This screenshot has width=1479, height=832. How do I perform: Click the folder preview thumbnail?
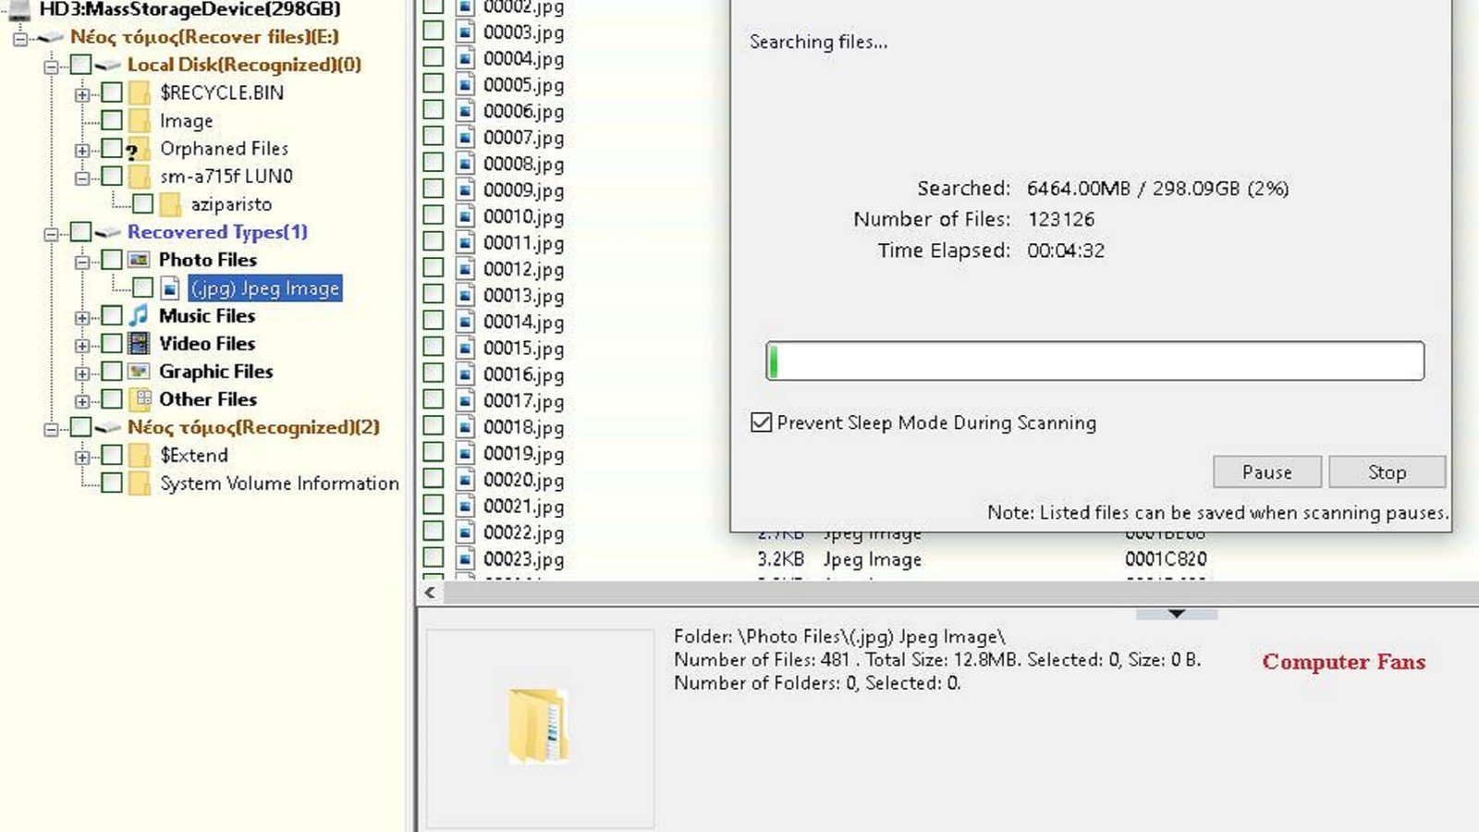point(538,726)
